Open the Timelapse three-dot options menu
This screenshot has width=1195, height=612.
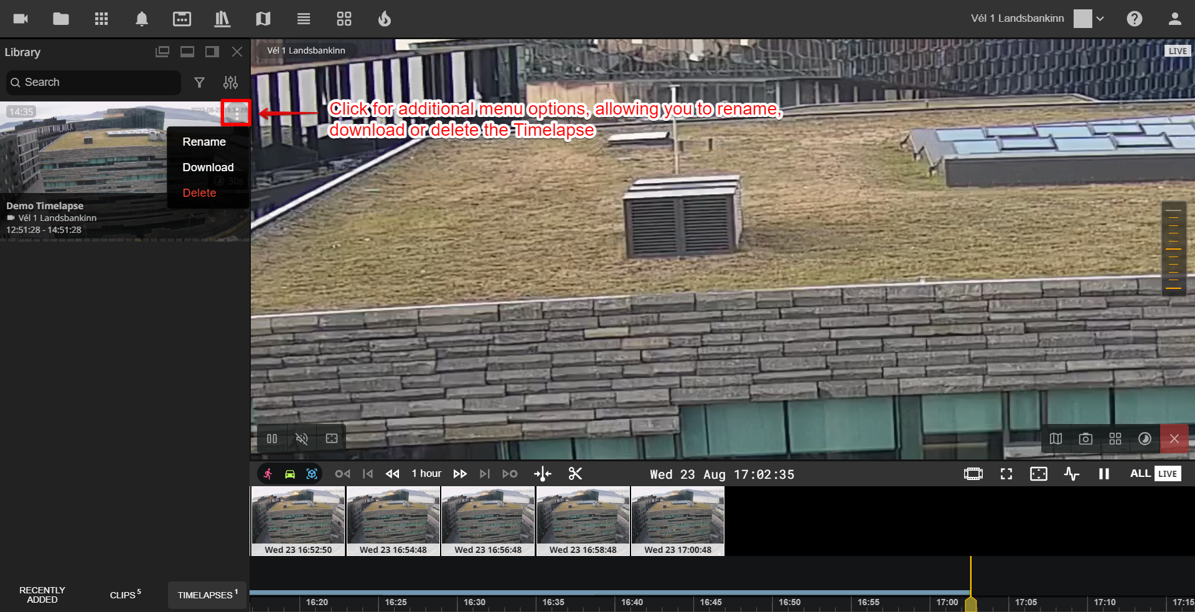pos(237,113)
